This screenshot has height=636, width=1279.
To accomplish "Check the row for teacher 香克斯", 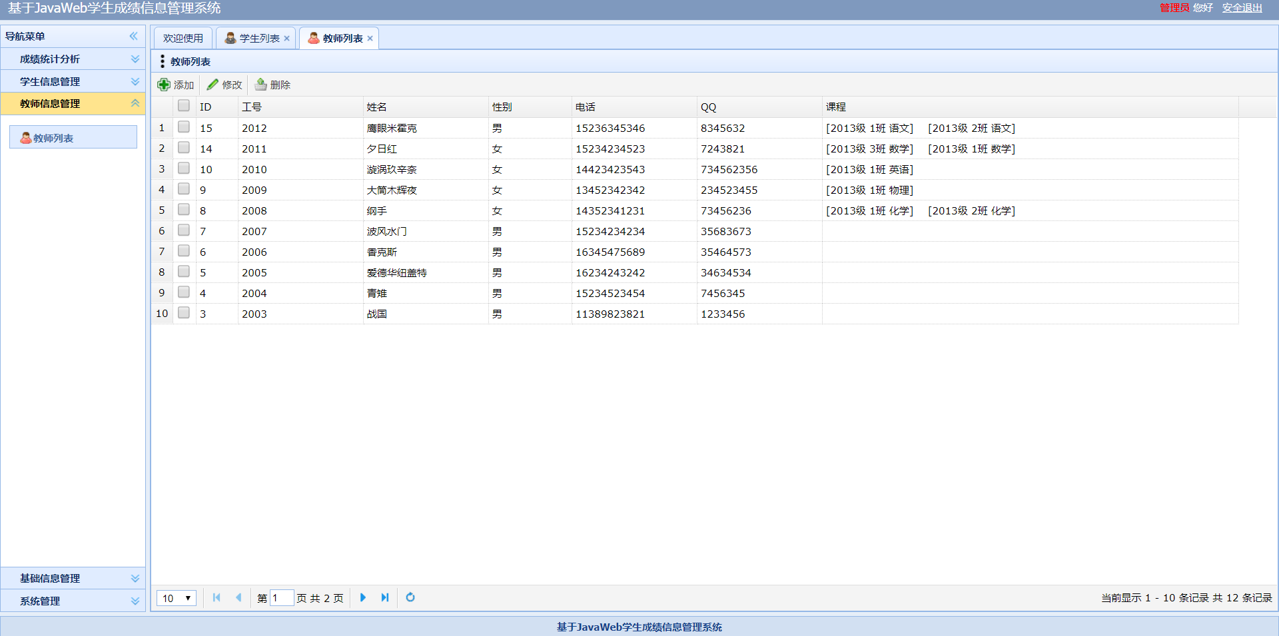I will click(184, 250).
